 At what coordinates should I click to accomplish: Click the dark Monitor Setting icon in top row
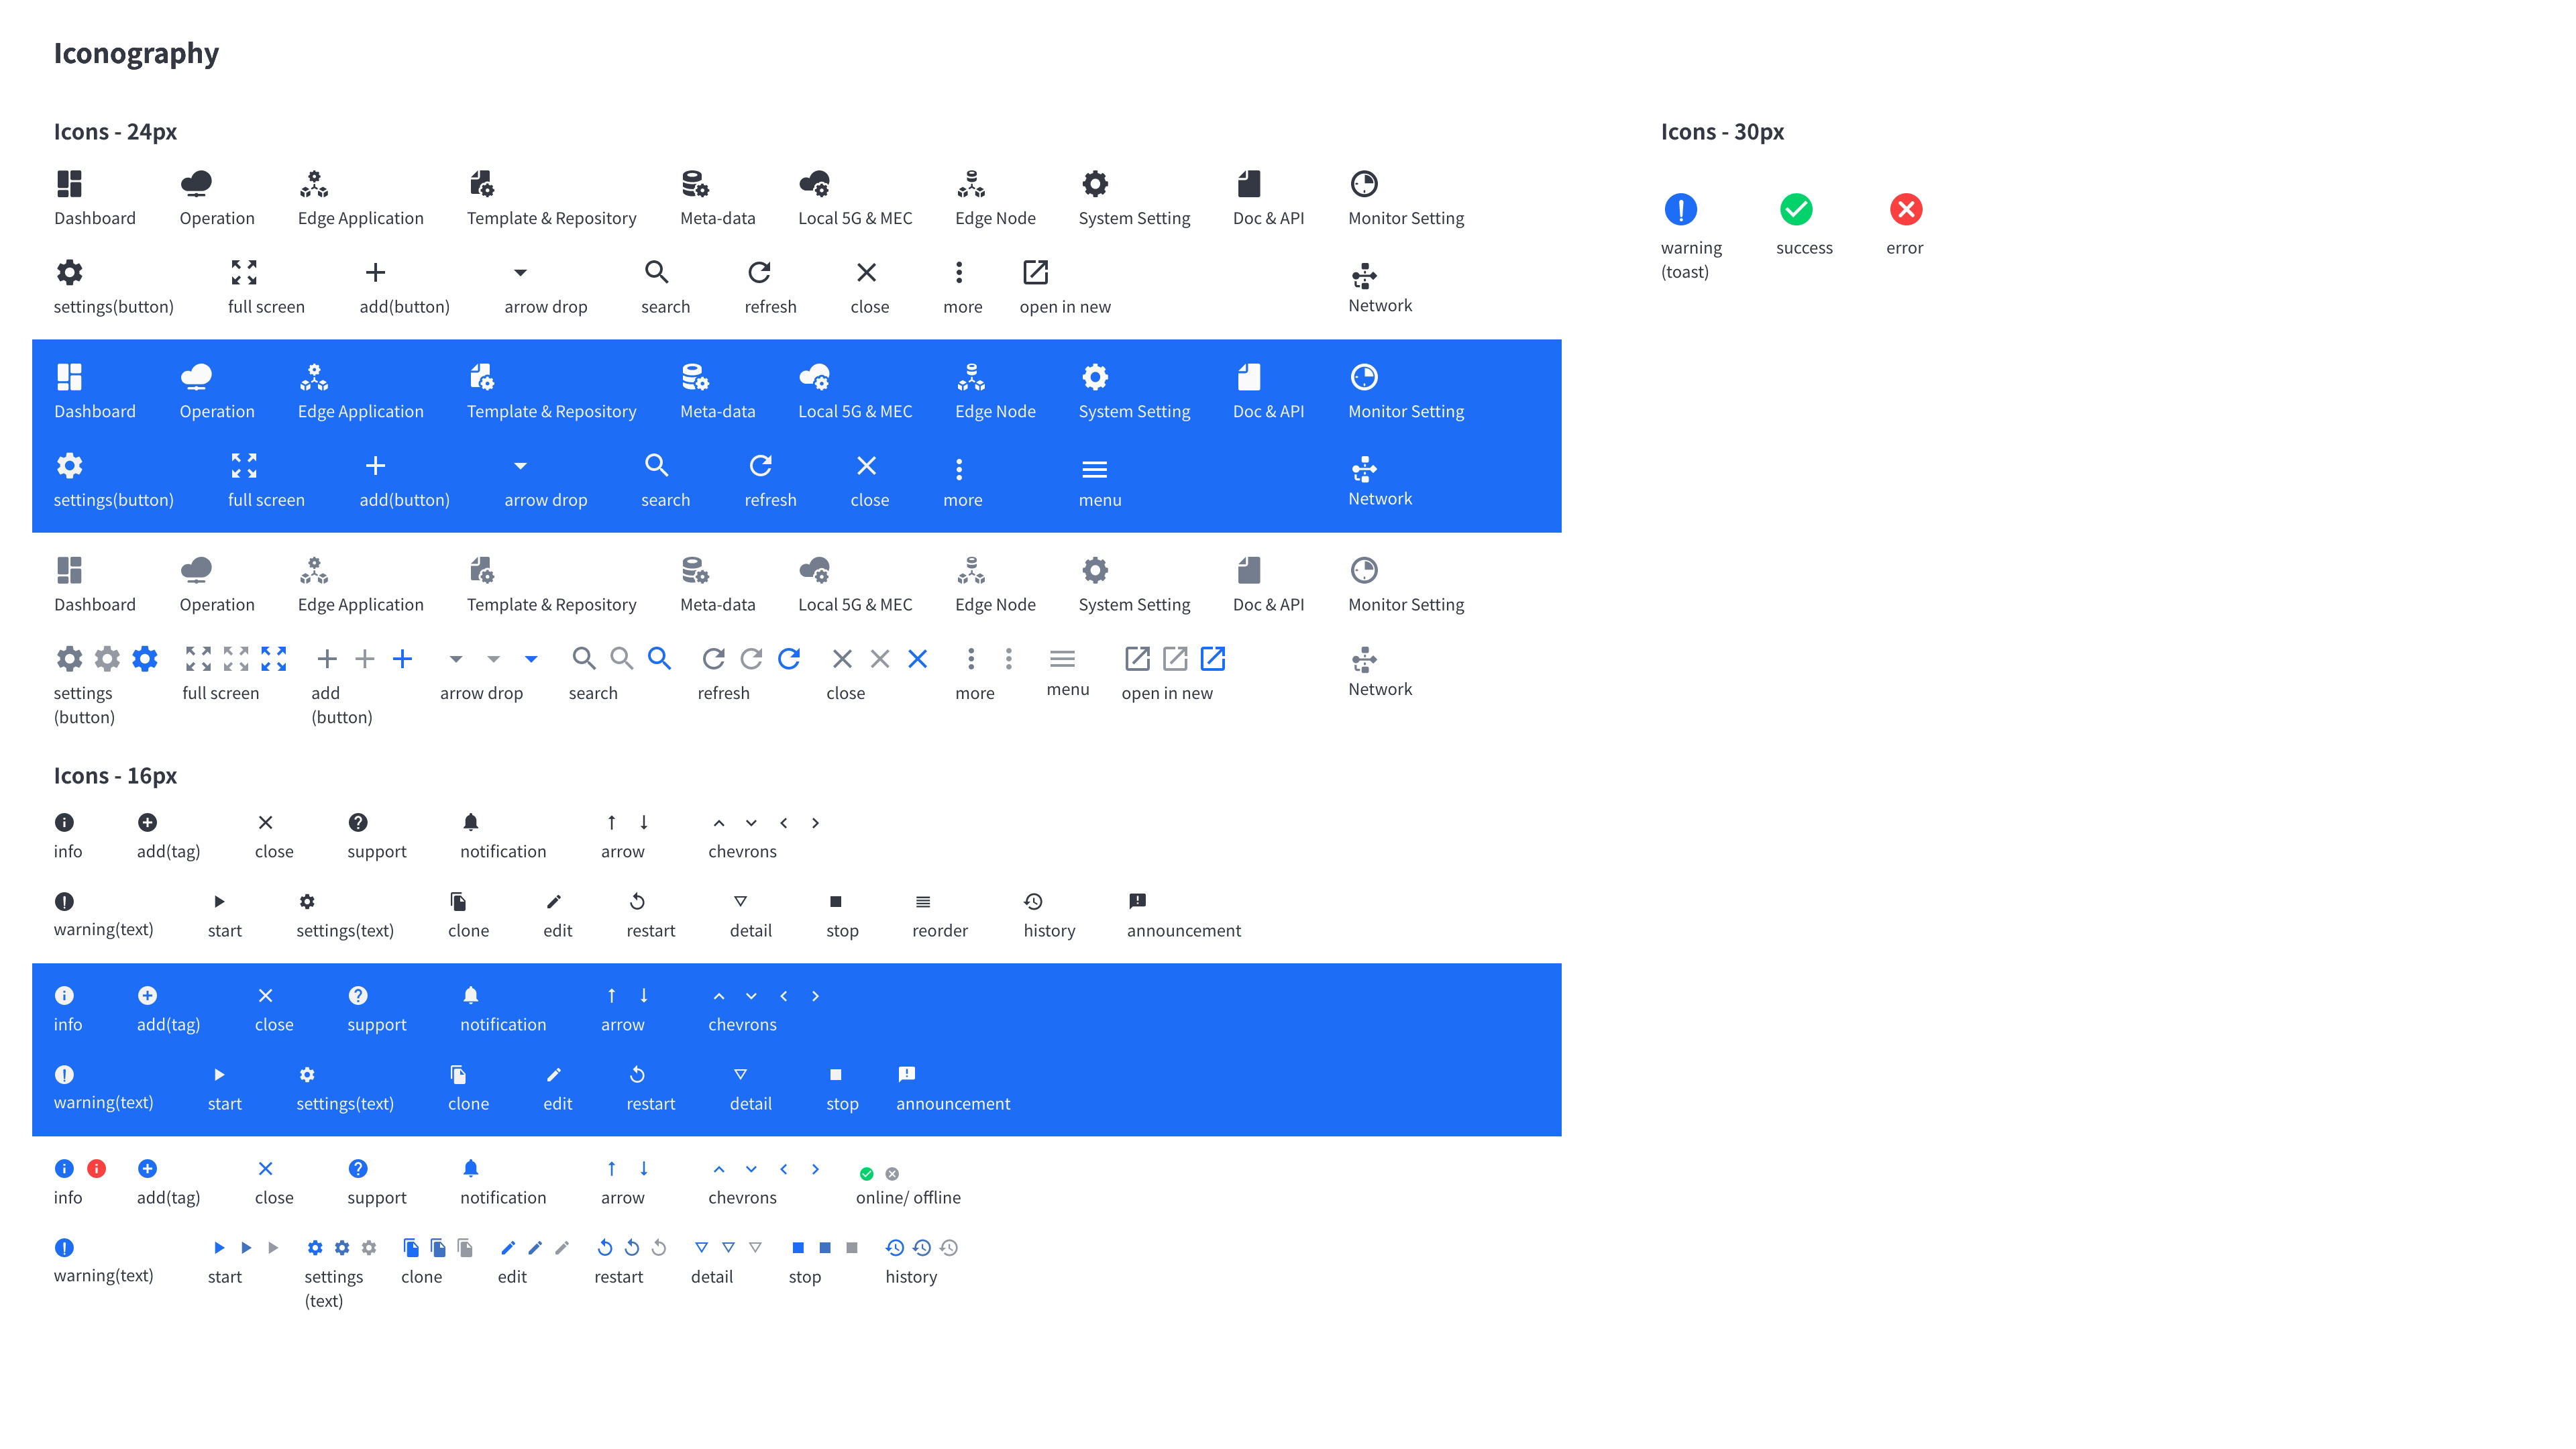1364,184
